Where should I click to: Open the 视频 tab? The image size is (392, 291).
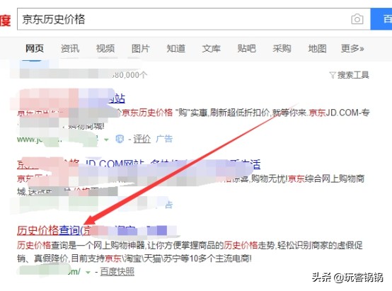pos(105,48)
